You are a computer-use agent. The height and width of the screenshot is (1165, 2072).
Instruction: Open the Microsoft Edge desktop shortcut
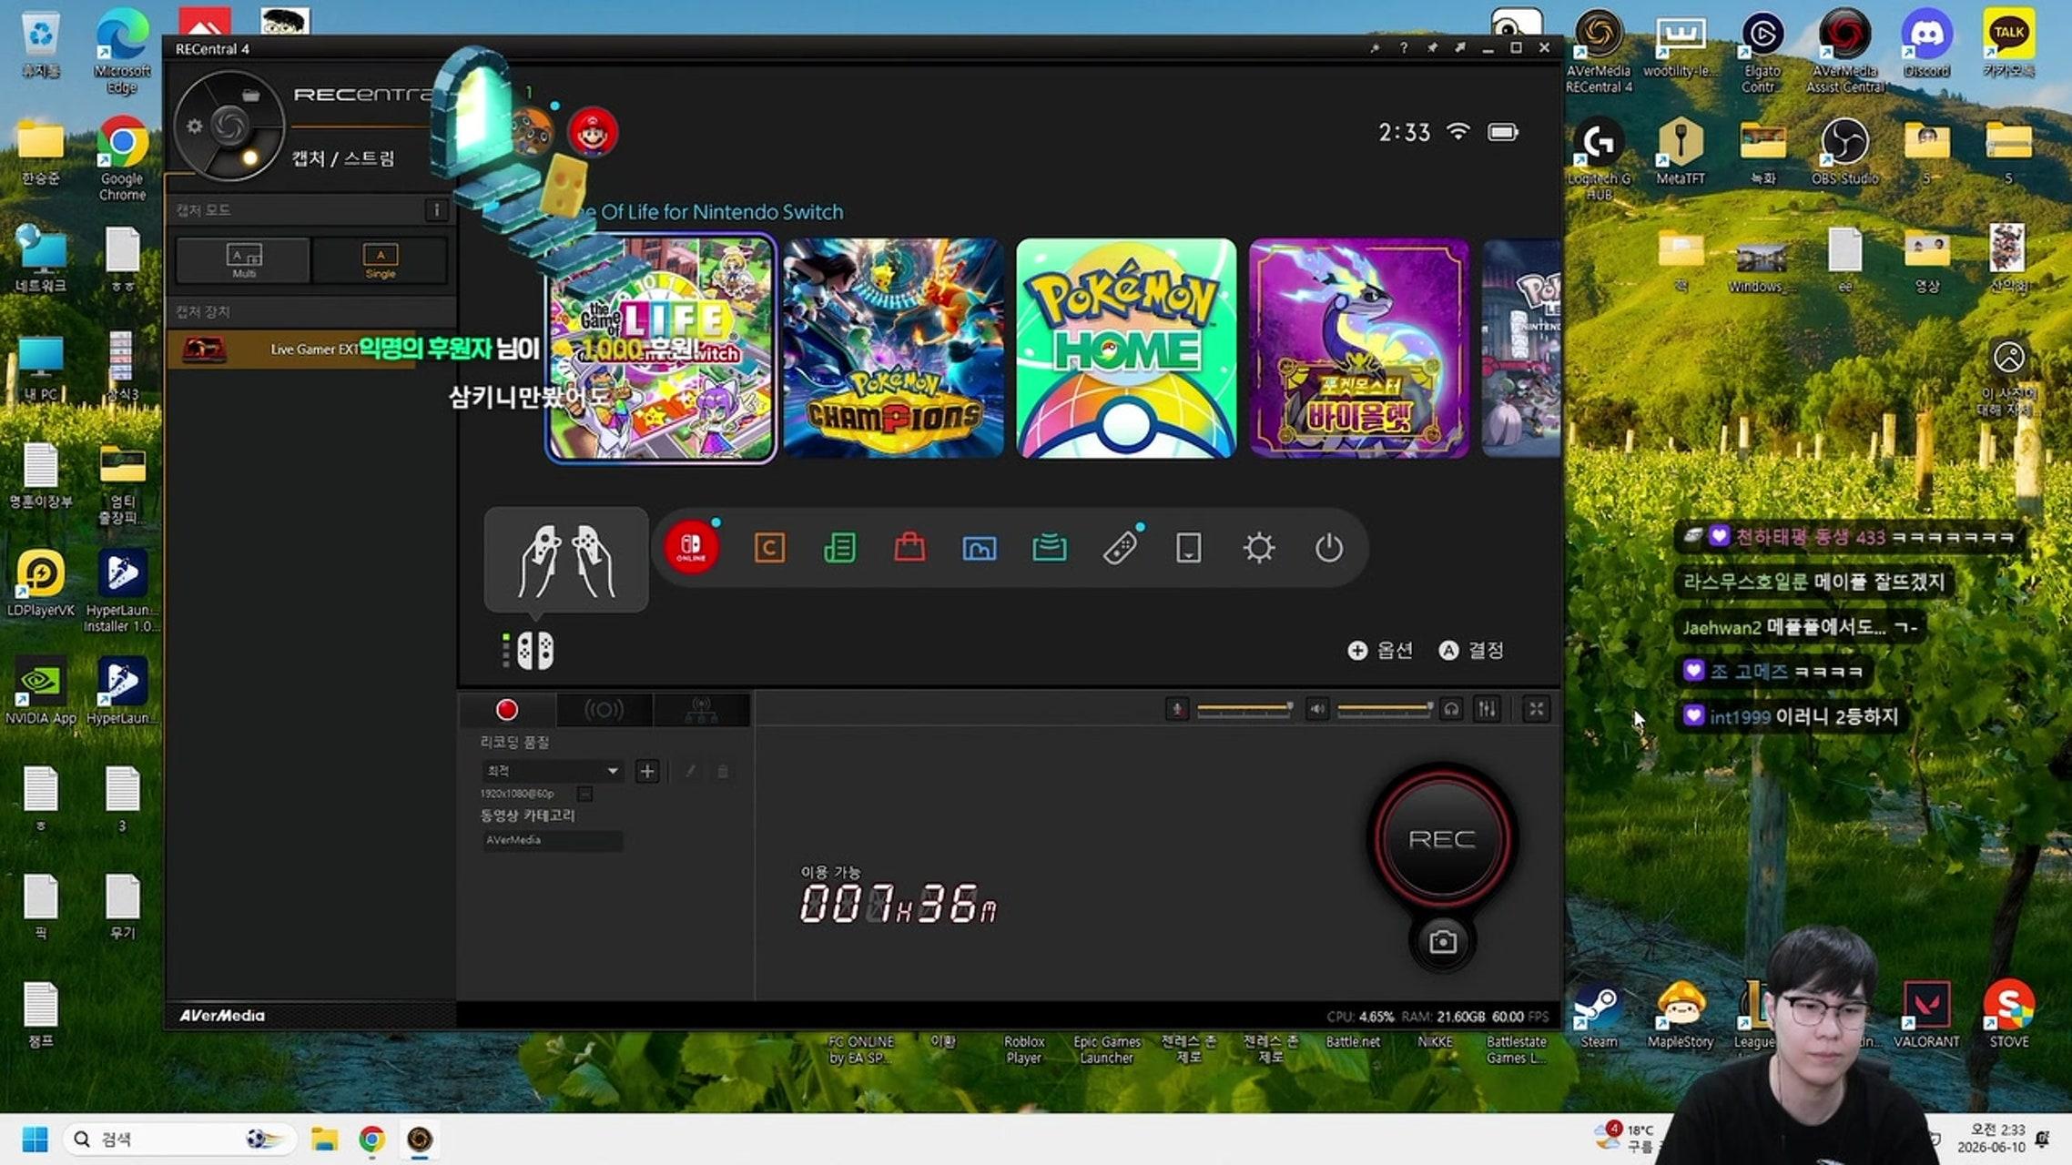pos(122,52)
